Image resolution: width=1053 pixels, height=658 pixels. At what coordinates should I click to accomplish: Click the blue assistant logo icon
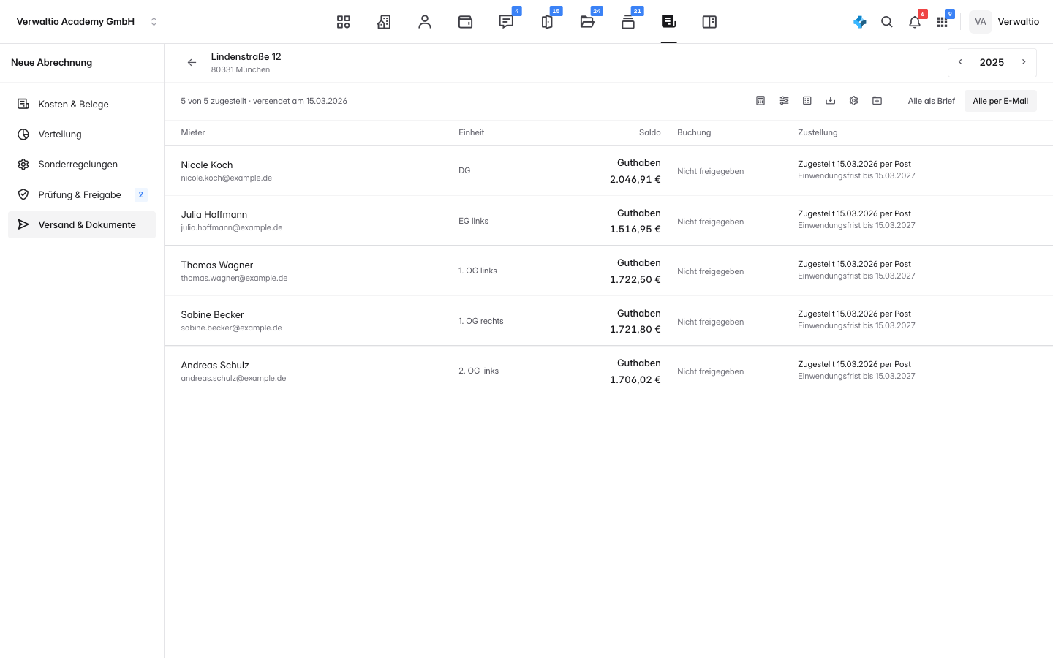(860, 22)
